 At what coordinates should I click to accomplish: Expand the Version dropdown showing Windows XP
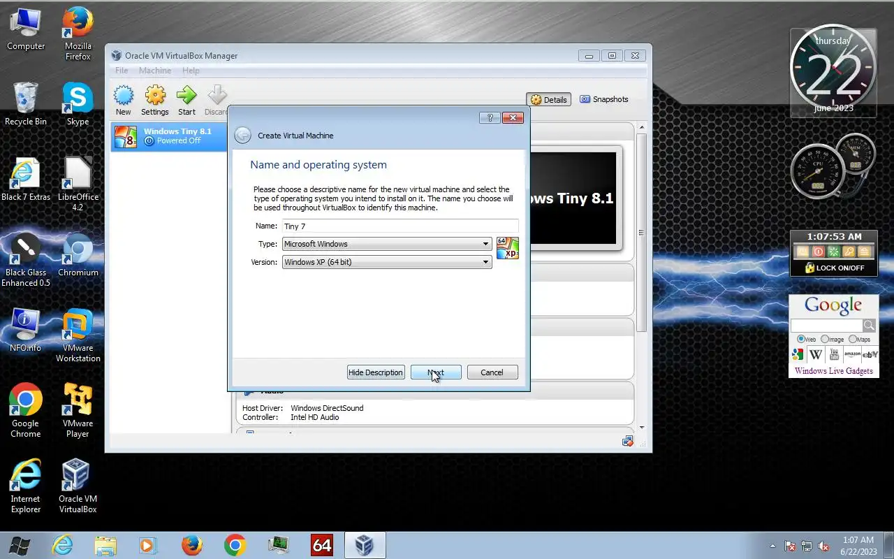[x=387, y=262]
